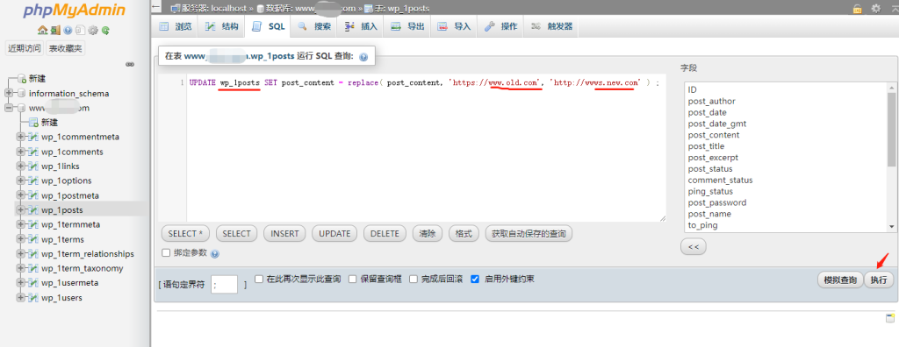Check 完成后回滚 option
The height and width of the screenshot is (347, 899).
click(x=414, y=279)
